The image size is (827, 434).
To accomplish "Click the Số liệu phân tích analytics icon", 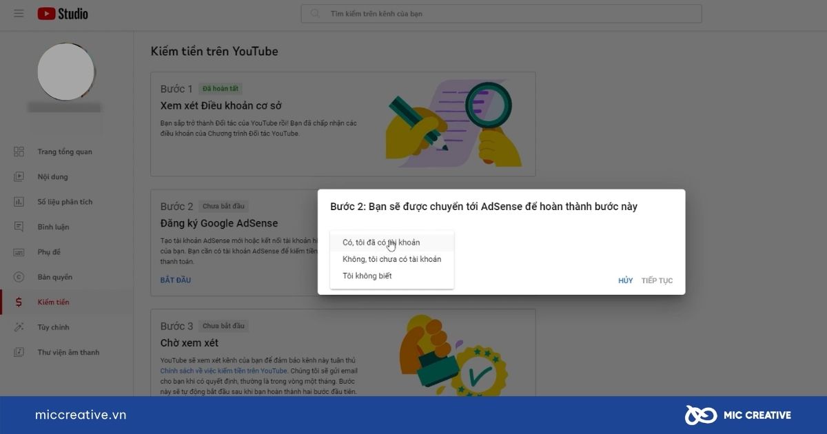I will 19,202.
